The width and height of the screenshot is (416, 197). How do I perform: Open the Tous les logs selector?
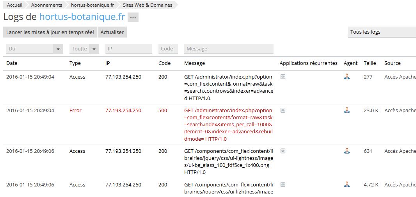click(x=382, y=32)
